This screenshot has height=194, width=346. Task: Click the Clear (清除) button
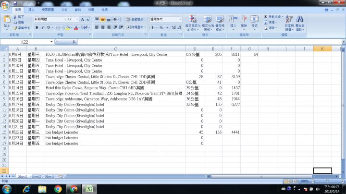click(x=270, y=28)
